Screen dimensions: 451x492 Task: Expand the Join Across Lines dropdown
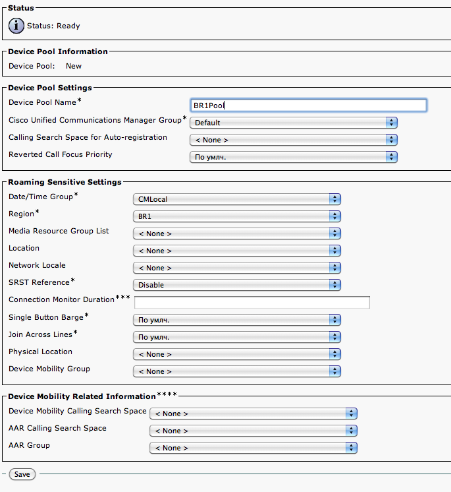click(237, 337)
